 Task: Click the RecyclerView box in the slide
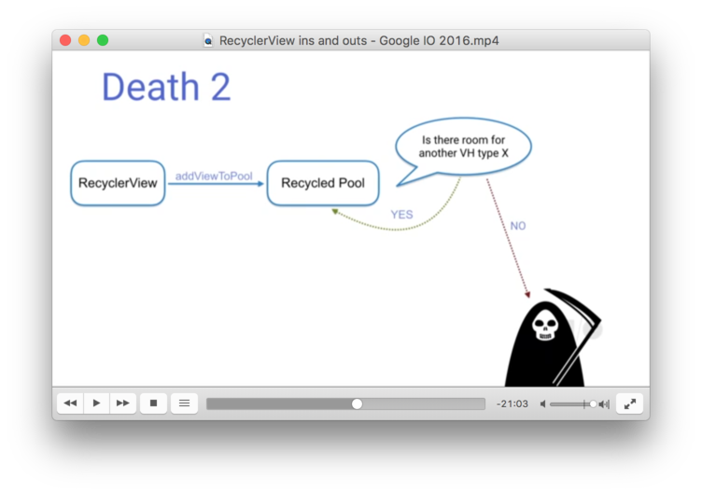pyautogui.click(x=118, y=183)
